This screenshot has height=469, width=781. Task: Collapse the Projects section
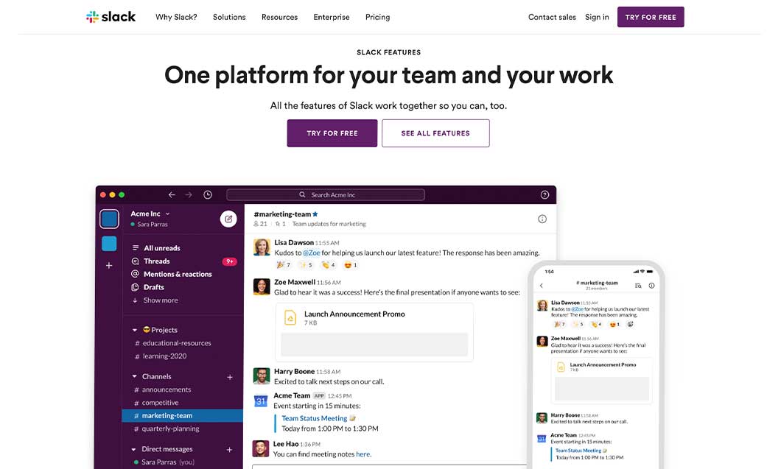tap(135, 330)
